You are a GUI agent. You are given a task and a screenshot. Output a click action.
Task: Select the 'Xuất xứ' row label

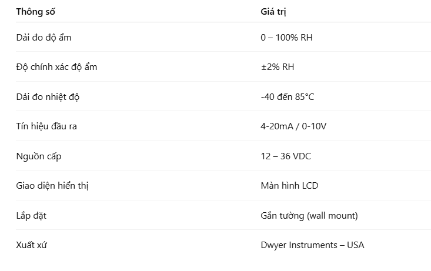[x=31, y=245]
